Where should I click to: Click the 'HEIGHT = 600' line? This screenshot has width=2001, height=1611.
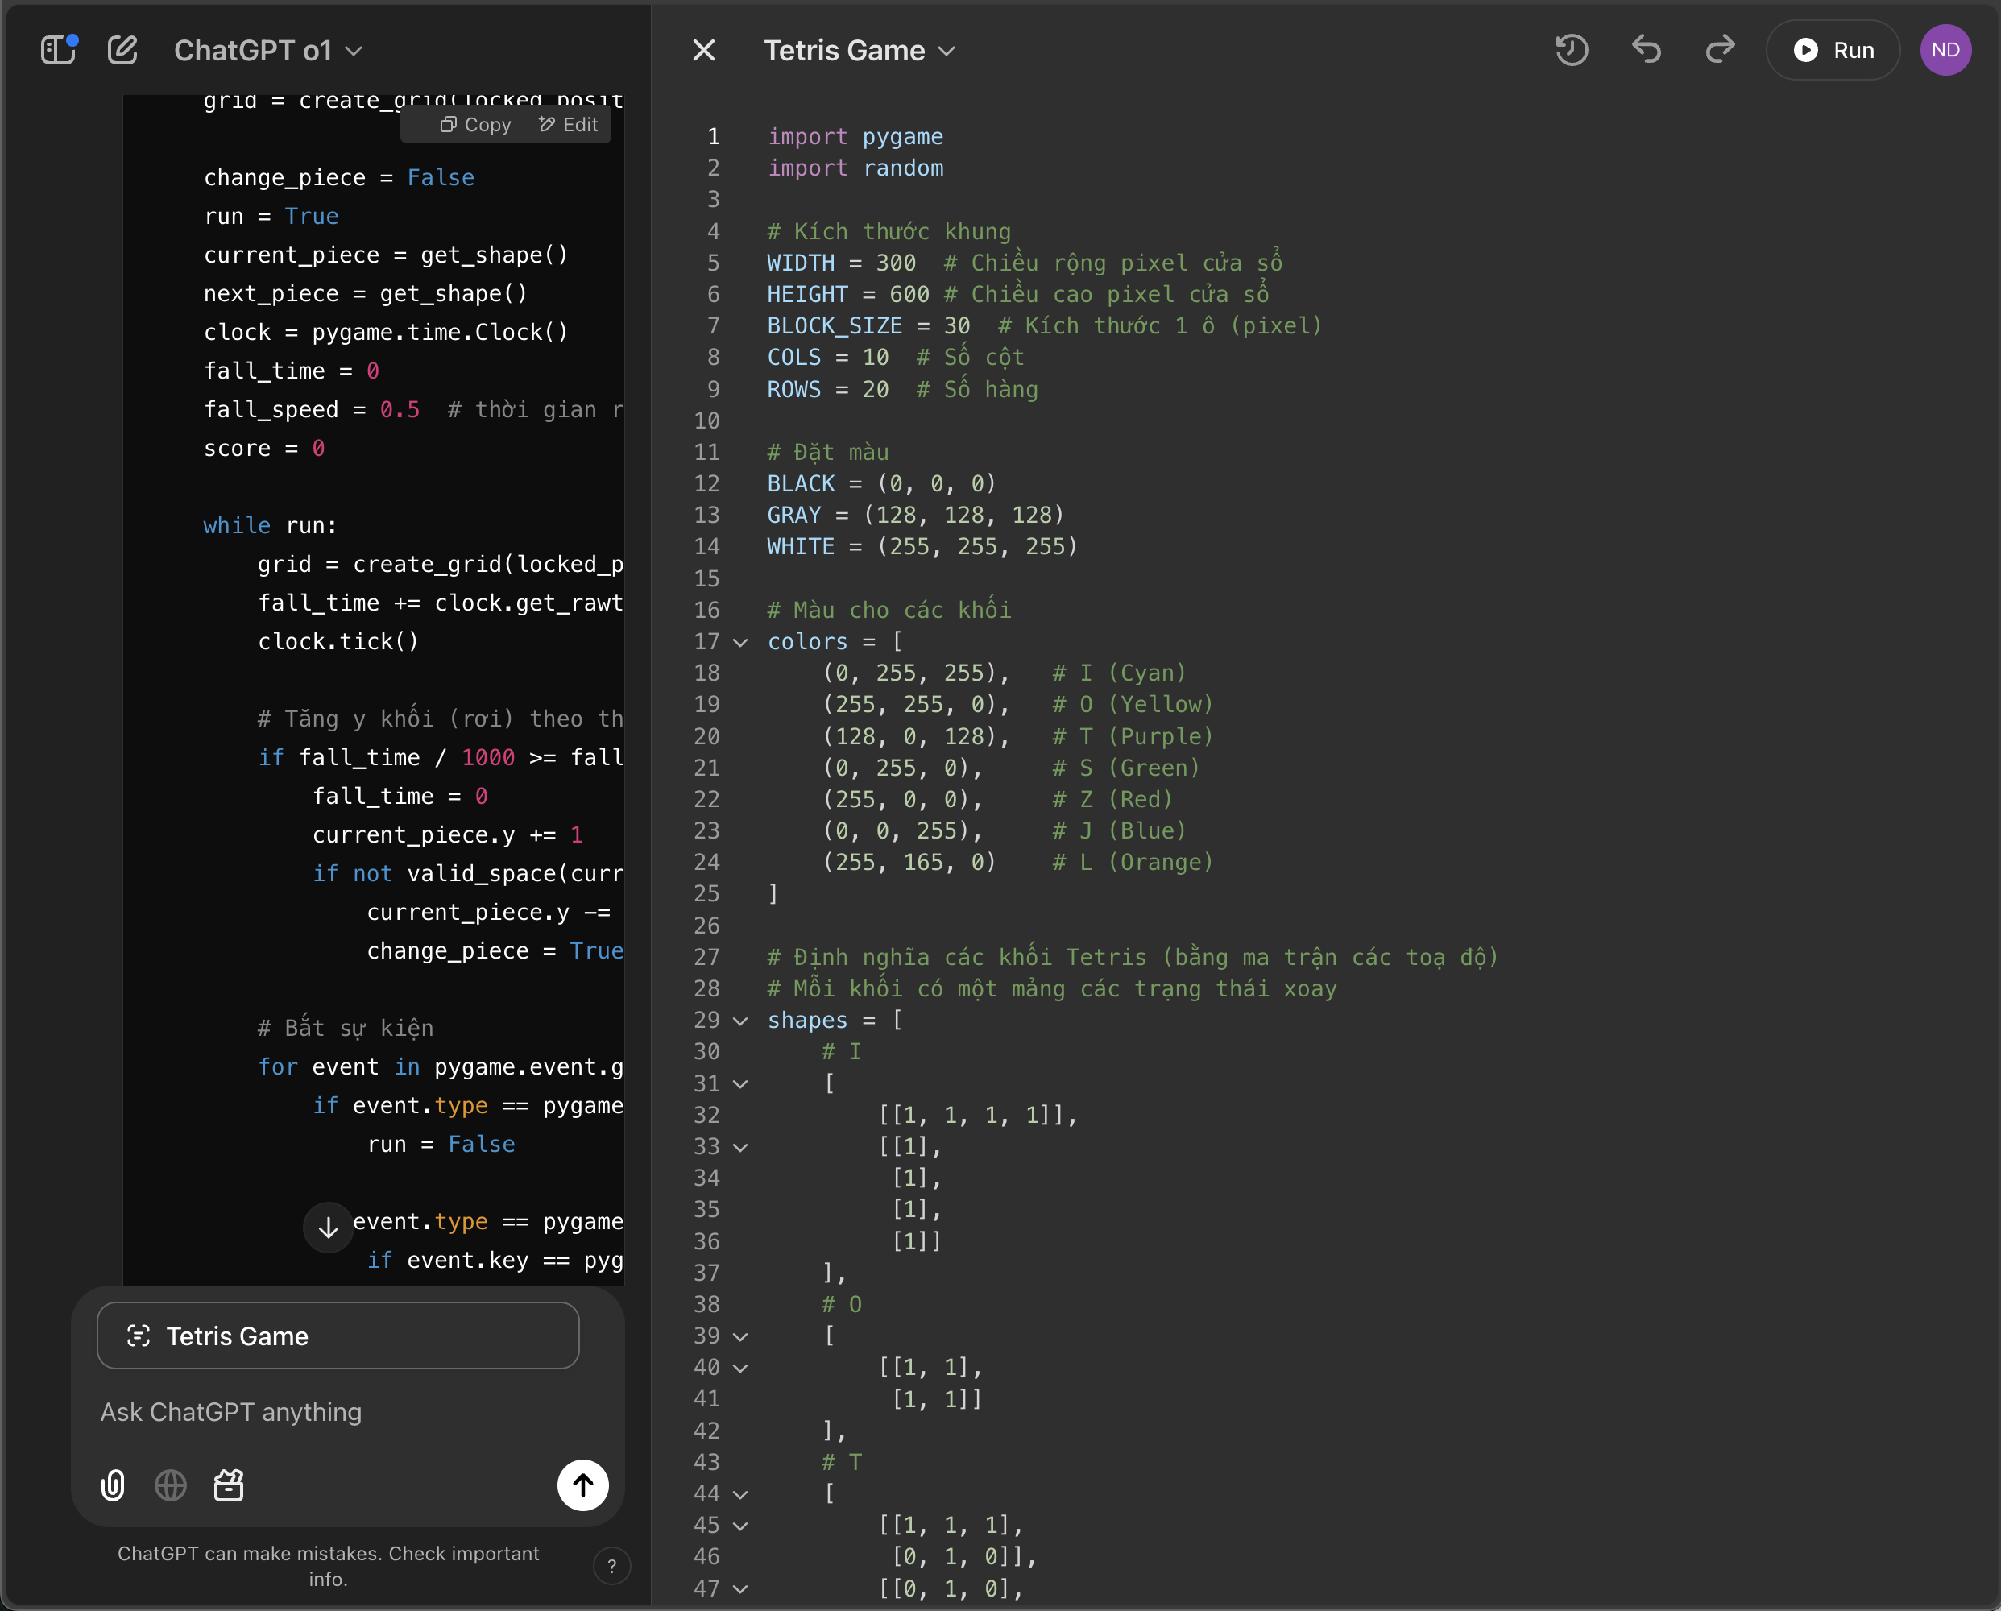click(x=1017, y=294)
